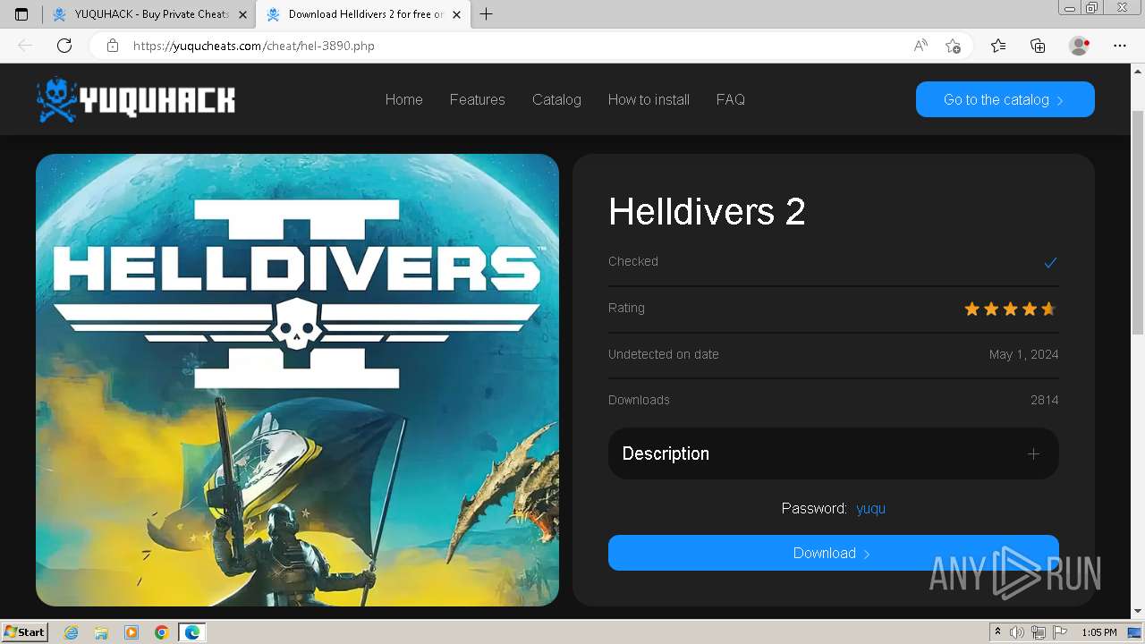Add this page to favorites
1145x644 pixels.
(953, 46)
